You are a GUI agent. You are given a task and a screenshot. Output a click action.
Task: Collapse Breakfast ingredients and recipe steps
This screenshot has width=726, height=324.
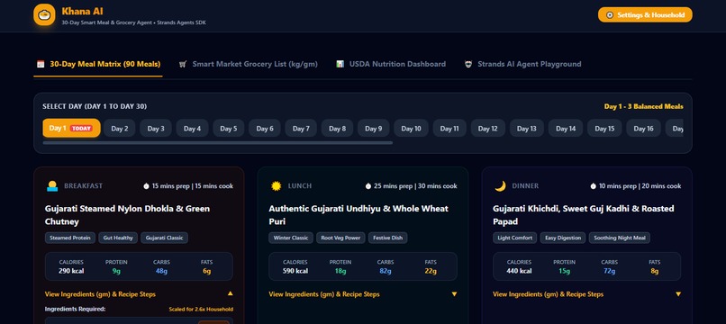pos(139,294)
